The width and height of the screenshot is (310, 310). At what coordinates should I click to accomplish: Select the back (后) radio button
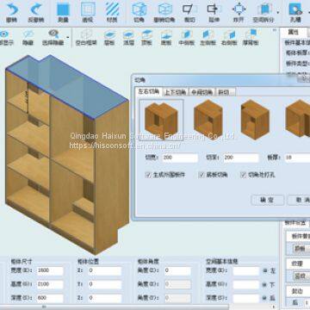tap(264, 298)
